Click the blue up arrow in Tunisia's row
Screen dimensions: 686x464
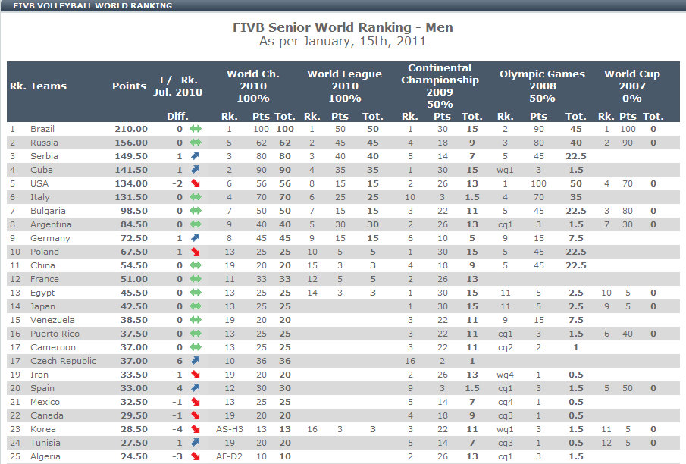[x=196, y=443]
